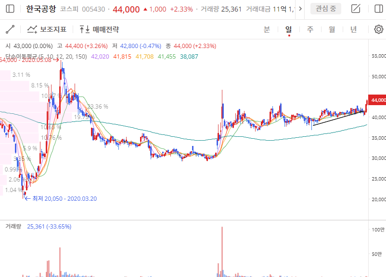Switch chart to 주 weekly interval

tap(310, 29)
